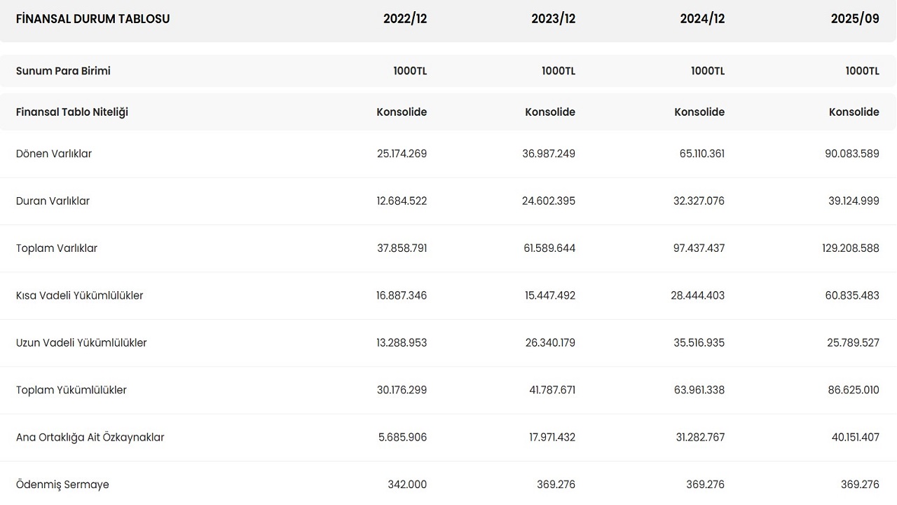Select the Dönen Varlıklar row label

tap(54, 154)
